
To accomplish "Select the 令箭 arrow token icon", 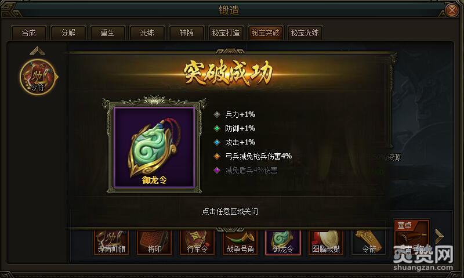I will (369, 242).
